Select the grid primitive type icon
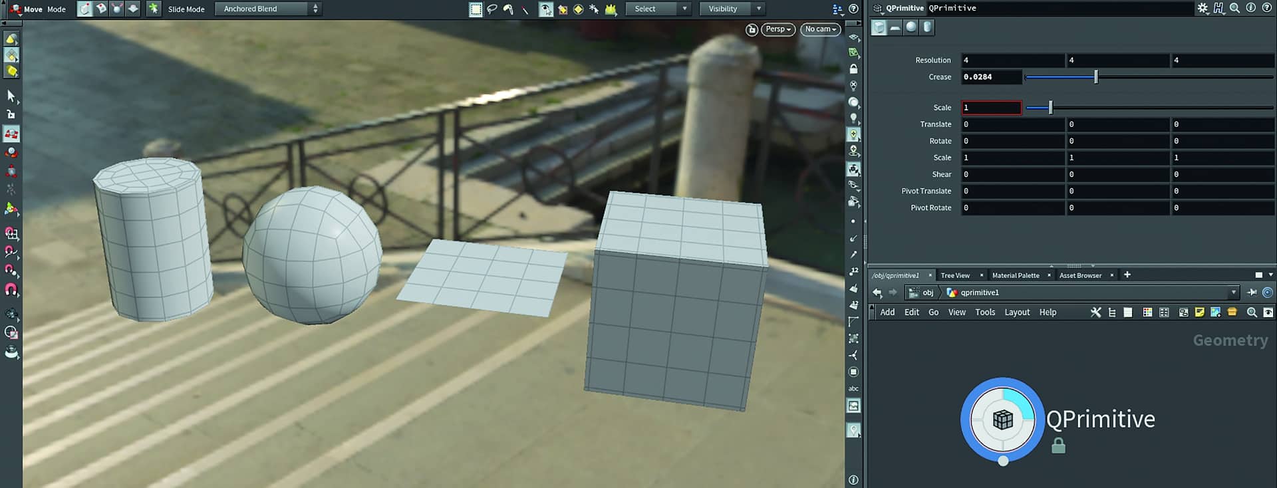This screenshot has height=488, width=1277. tap(895, 27)
